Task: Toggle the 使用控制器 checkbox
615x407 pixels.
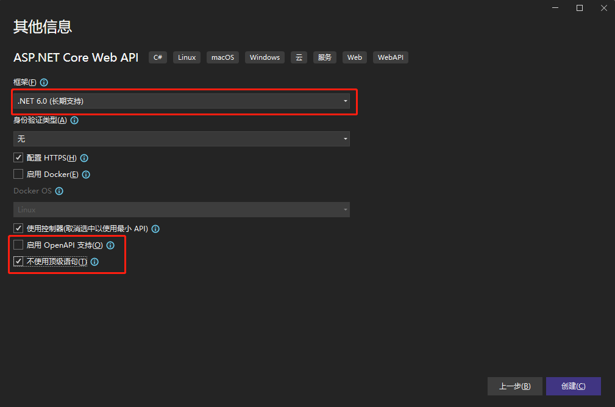Action: 18,228
